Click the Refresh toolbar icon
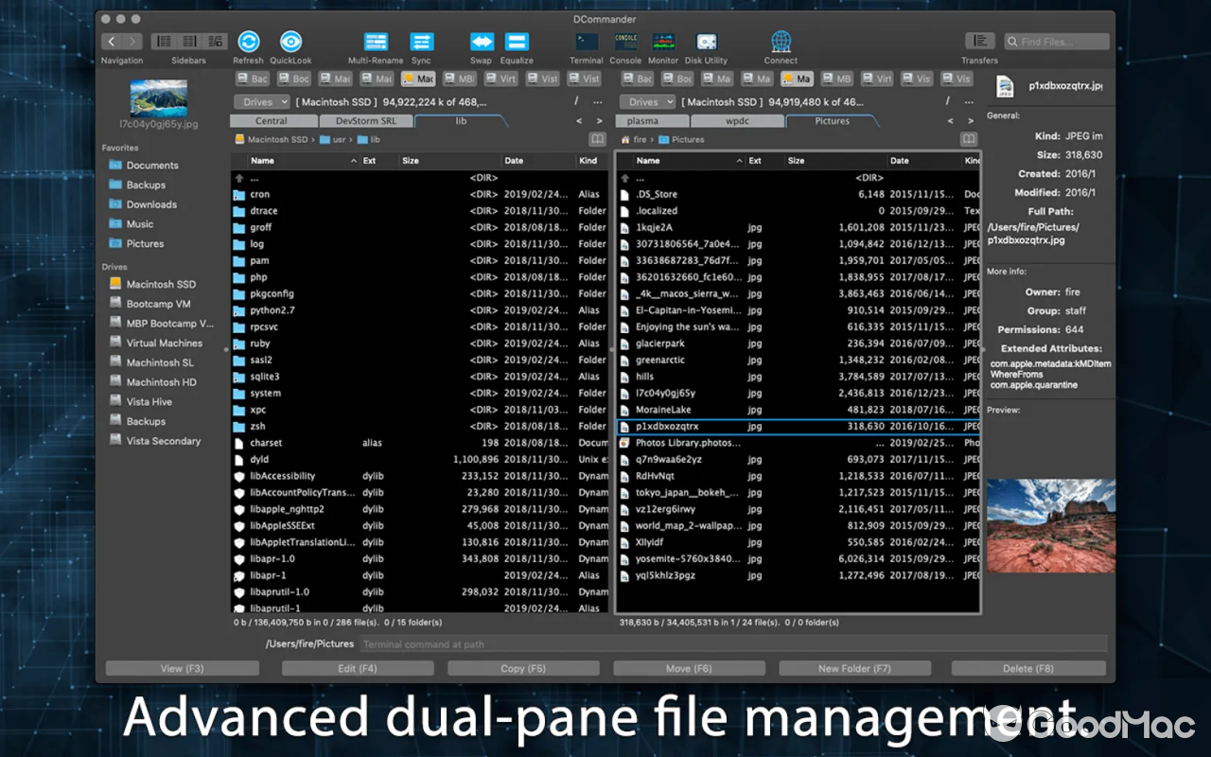1211x757 pixels. click(248, 41)
